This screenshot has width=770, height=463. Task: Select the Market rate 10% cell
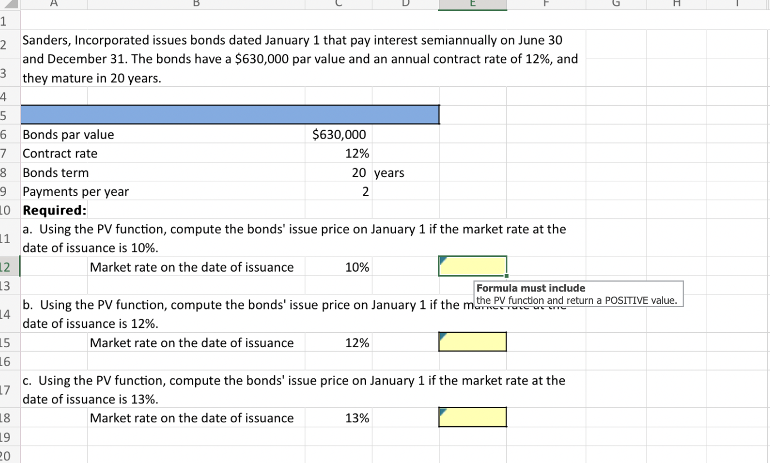point(338,267)
